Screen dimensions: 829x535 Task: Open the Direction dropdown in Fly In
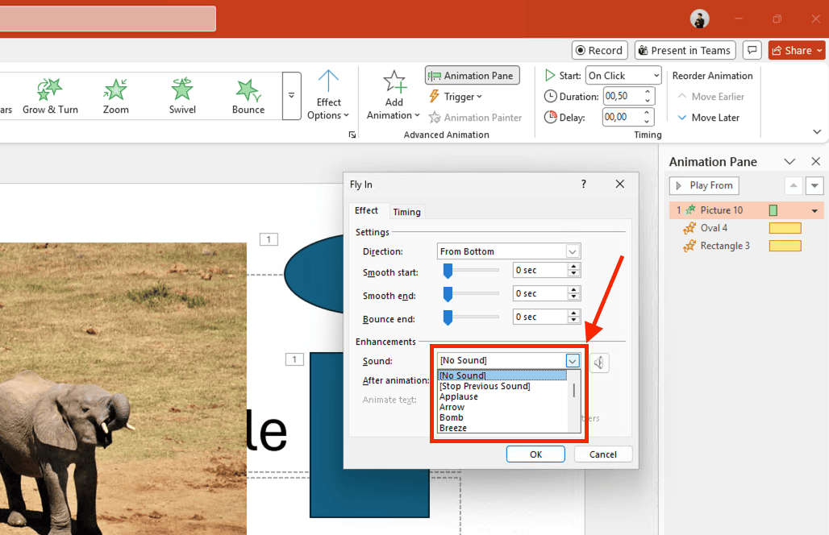(573, 251)
